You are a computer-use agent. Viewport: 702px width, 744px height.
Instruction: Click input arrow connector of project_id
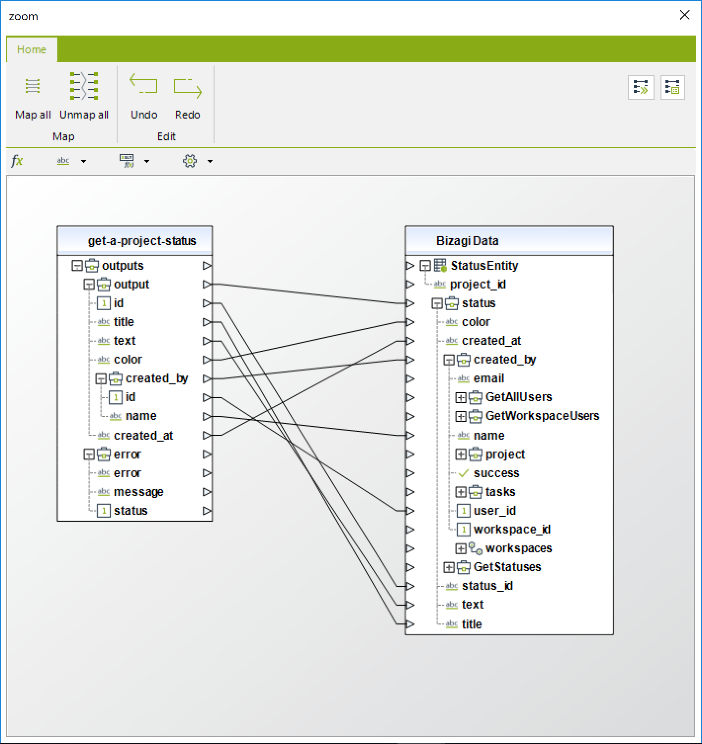click(x=410, y=285)
